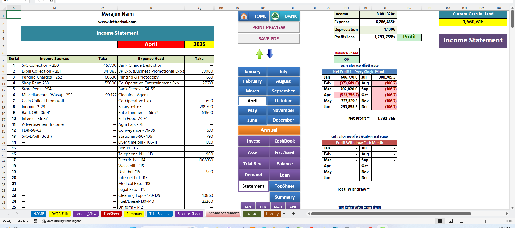The width and height of the screenshot is (515, 228).
Task: Add a new sheet with plus icon
Action: tap(294, 214)
